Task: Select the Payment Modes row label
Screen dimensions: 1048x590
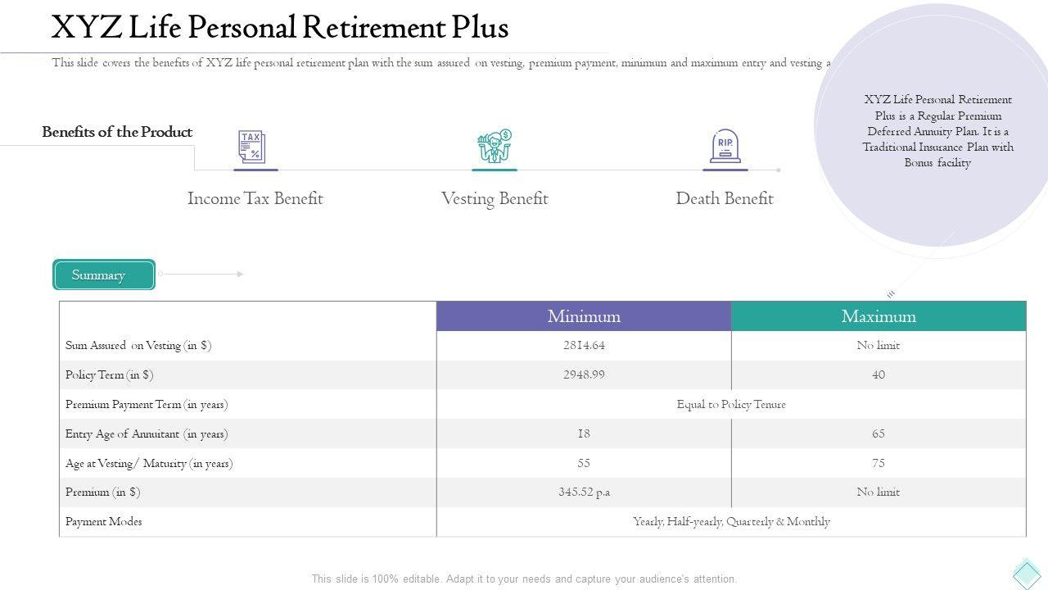Action: coord(104,522)
